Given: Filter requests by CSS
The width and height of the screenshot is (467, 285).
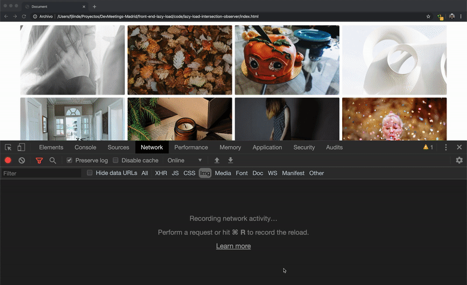Looking at the screenshot, I should point(189,173).
